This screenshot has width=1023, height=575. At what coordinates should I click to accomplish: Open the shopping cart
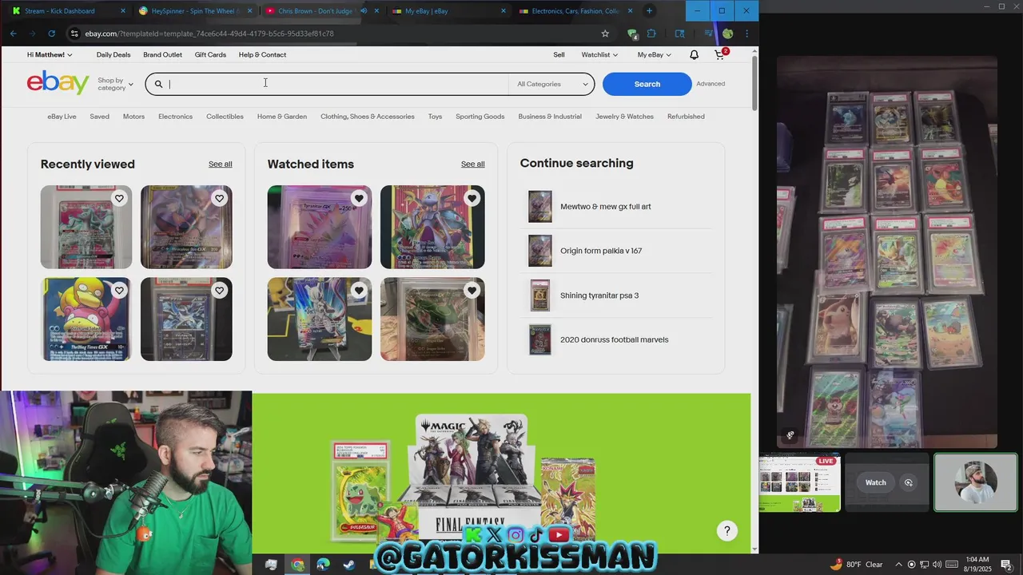(719, 55)
